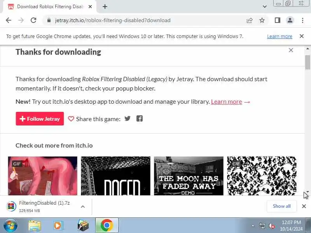The image size is (311, 233).
Task: Click the muted volume tray icon
Action: [x=271, y=226]
